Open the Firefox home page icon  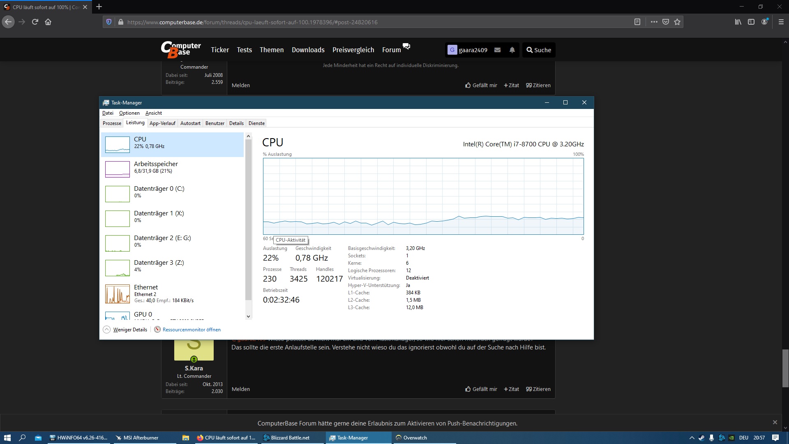tap(48, 22)
